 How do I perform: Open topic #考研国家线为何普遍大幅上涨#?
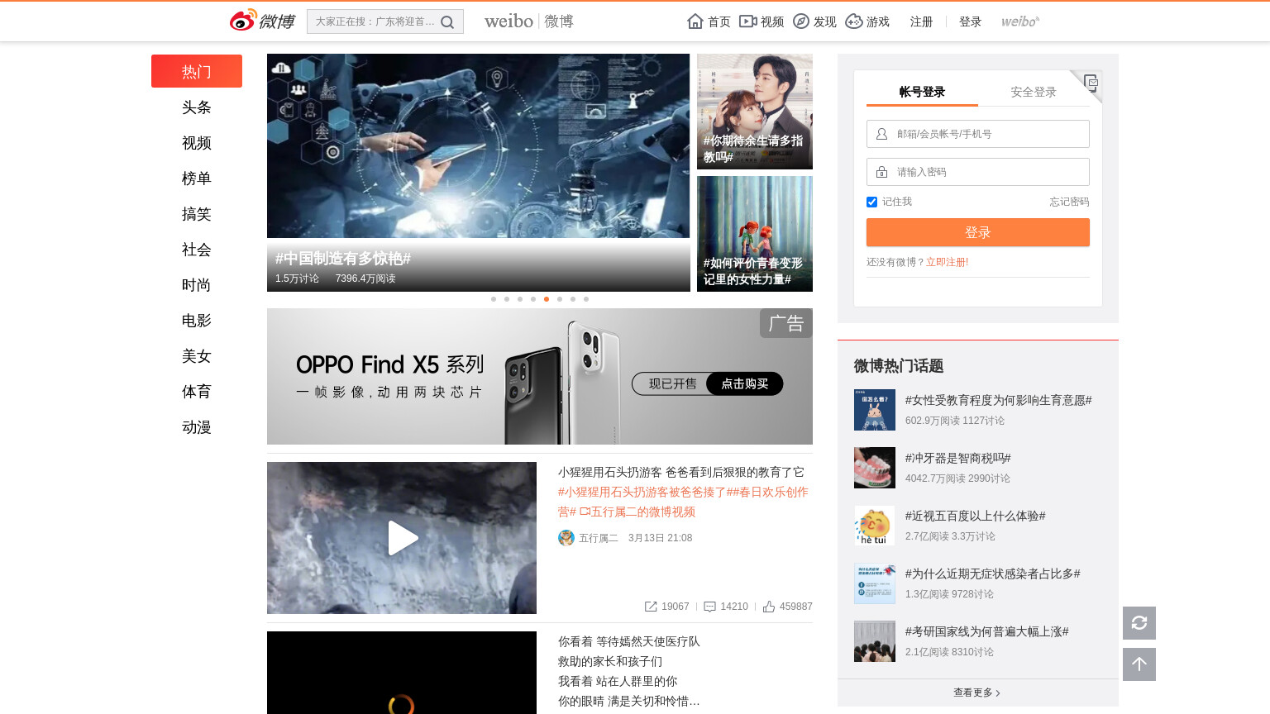(986, 631)
